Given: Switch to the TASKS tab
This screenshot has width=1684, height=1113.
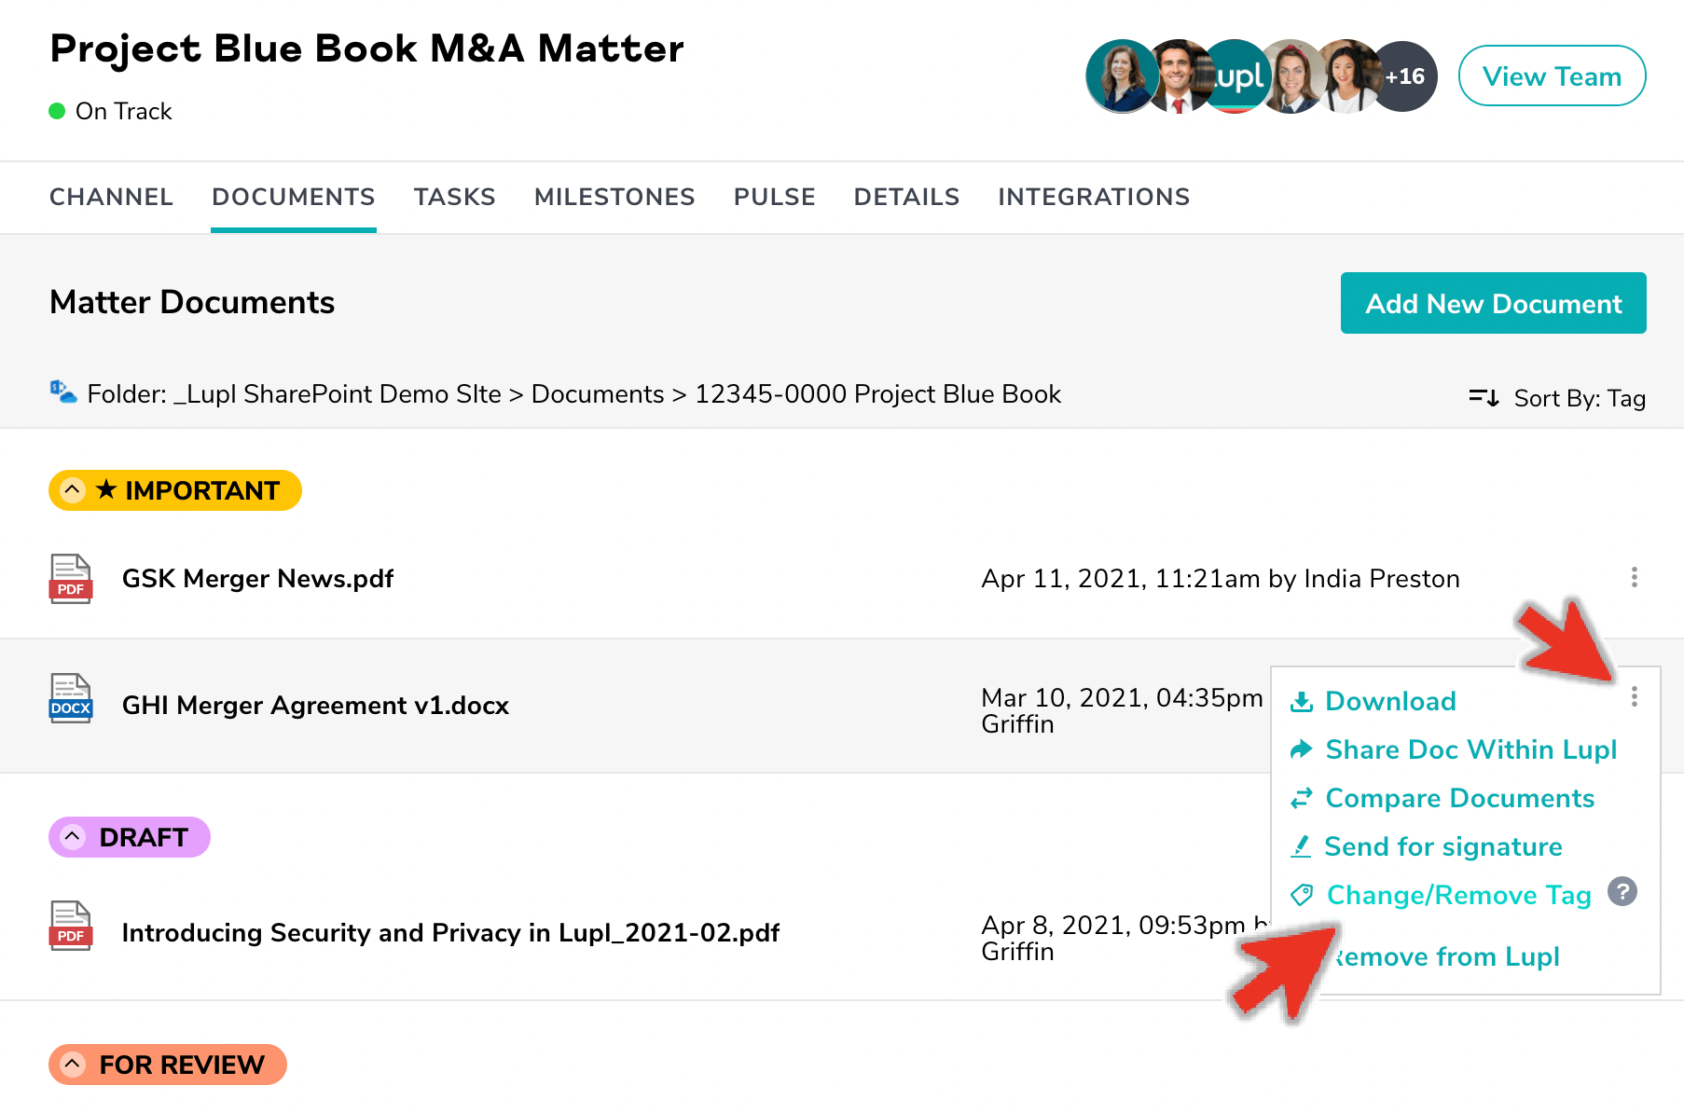Looking at the screenshot, I should 454,197.
